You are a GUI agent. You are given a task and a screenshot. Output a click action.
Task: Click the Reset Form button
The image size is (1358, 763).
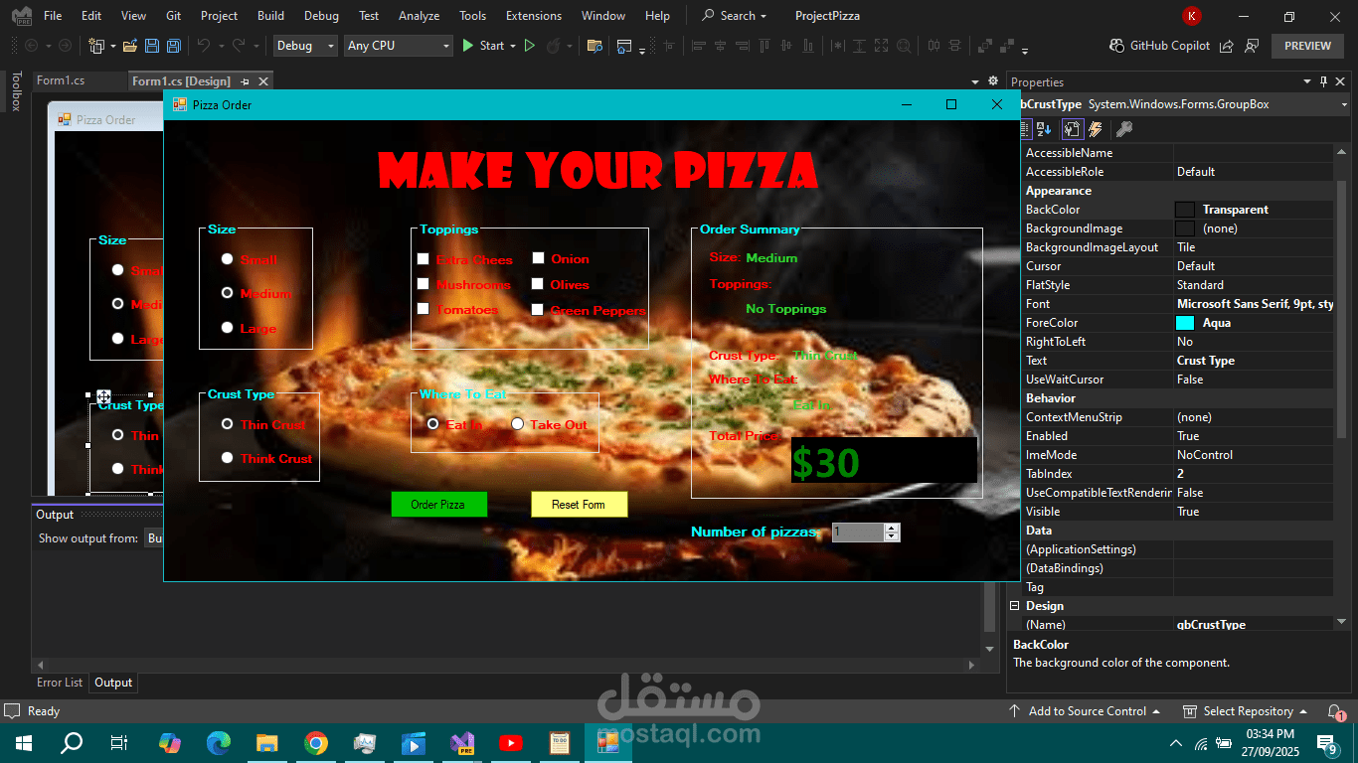(x=579, y=504)
